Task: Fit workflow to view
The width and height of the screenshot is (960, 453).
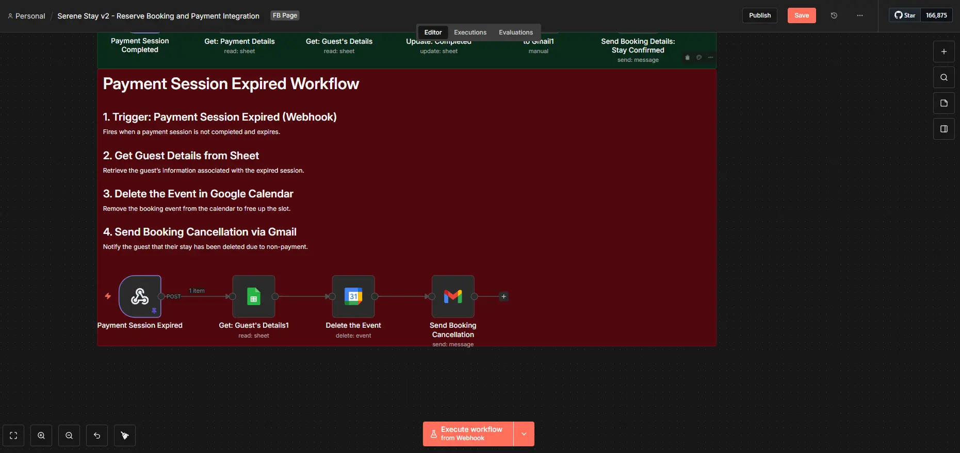Action: 13,435
